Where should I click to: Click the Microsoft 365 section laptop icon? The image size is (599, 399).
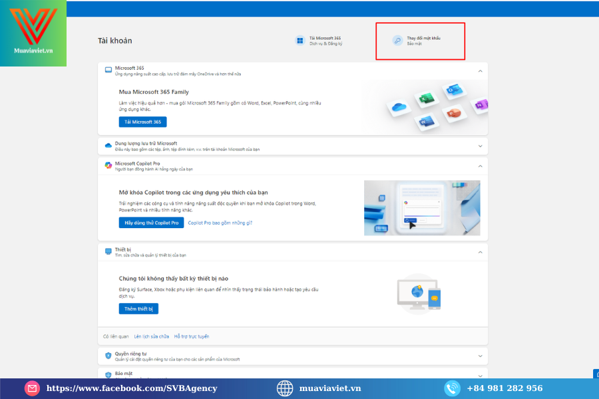pos(108,70)
